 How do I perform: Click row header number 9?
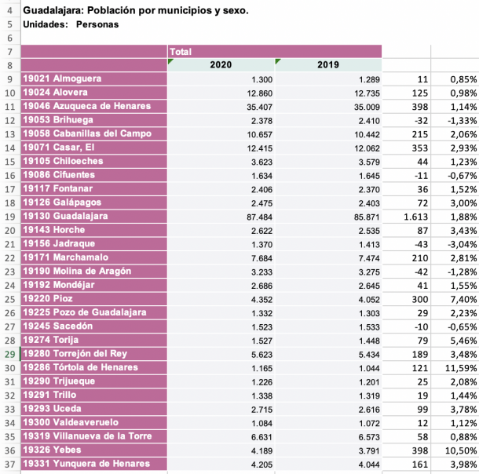coord(9,79)
